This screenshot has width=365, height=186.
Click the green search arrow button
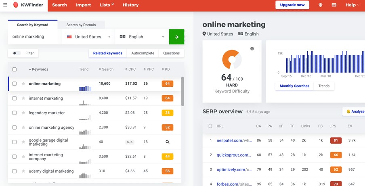pyautogui.click(x=177, y=37)
